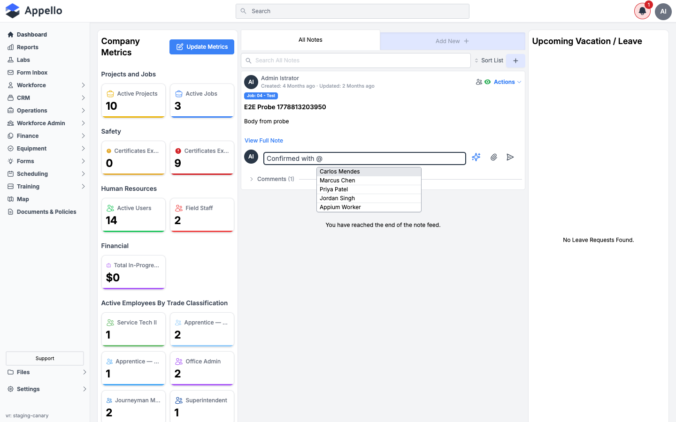Click the Settings gear icon

point(10,389)
